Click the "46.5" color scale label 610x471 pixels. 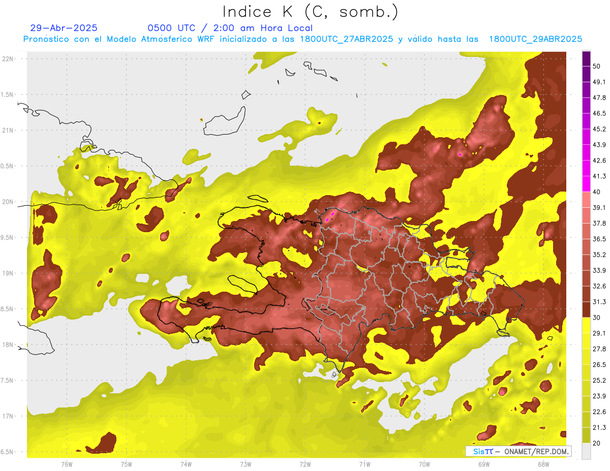tap(599, 113)
